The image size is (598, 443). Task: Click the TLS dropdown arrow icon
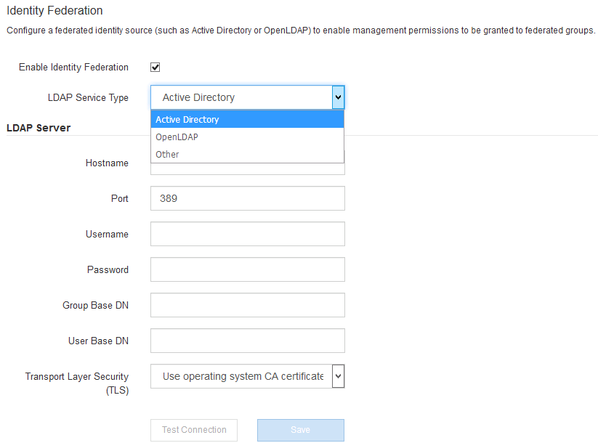click(338, 376)
